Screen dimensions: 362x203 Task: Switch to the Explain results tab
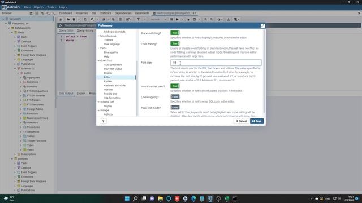pos(81,94)
